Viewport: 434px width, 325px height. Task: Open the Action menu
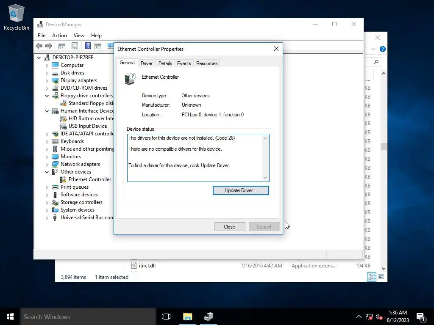coord(59,36)
